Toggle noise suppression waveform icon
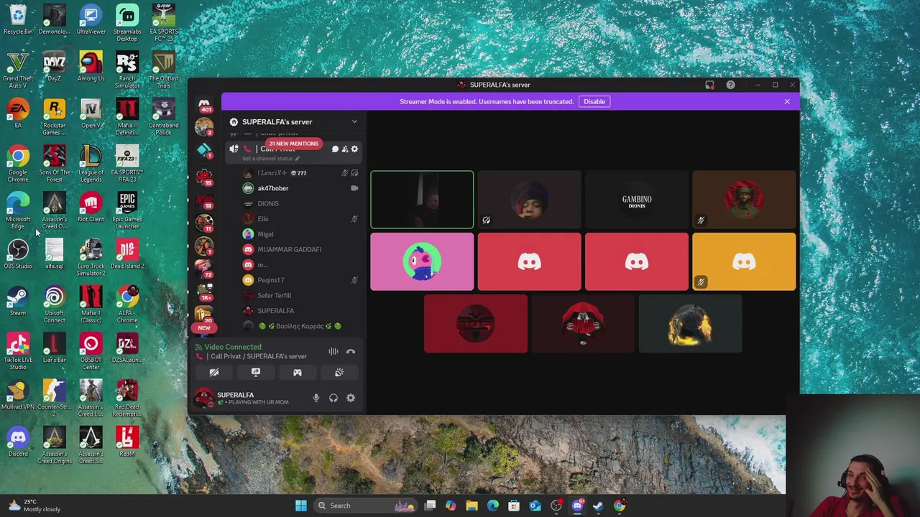 [333, 351]
